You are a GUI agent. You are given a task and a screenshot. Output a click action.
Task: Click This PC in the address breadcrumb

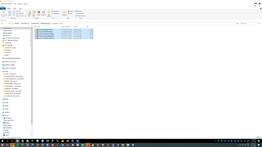point(17,23)
